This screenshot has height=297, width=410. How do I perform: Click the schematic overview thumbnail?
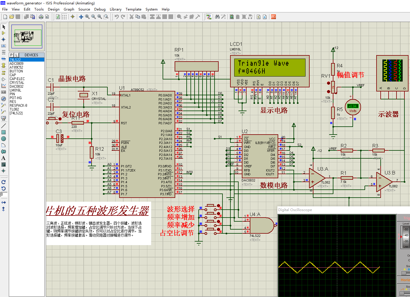[x=27, y=36]
